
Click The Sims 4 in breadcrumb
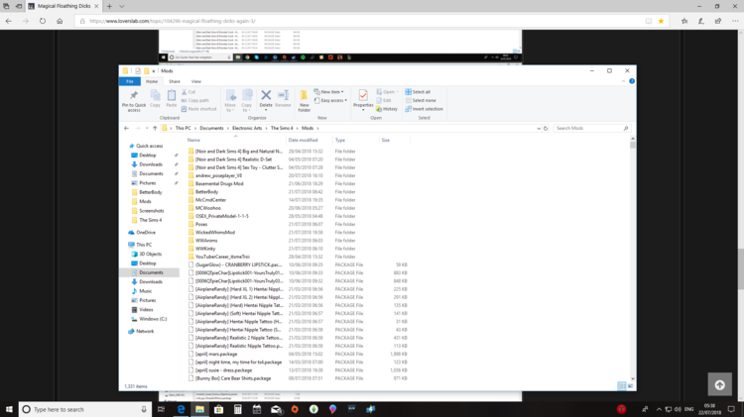[282, 129]
